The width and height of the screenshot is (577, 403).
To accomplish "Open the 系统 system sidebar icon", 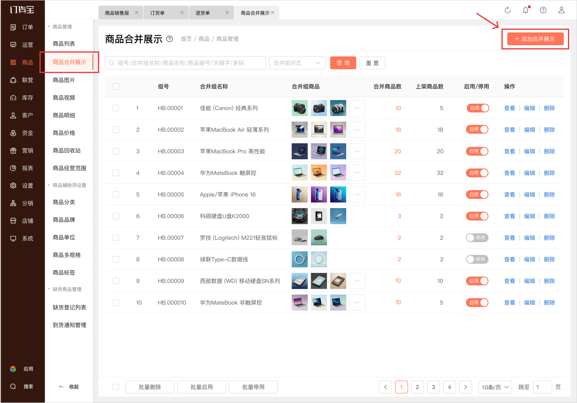I will [x=13, y=238].
